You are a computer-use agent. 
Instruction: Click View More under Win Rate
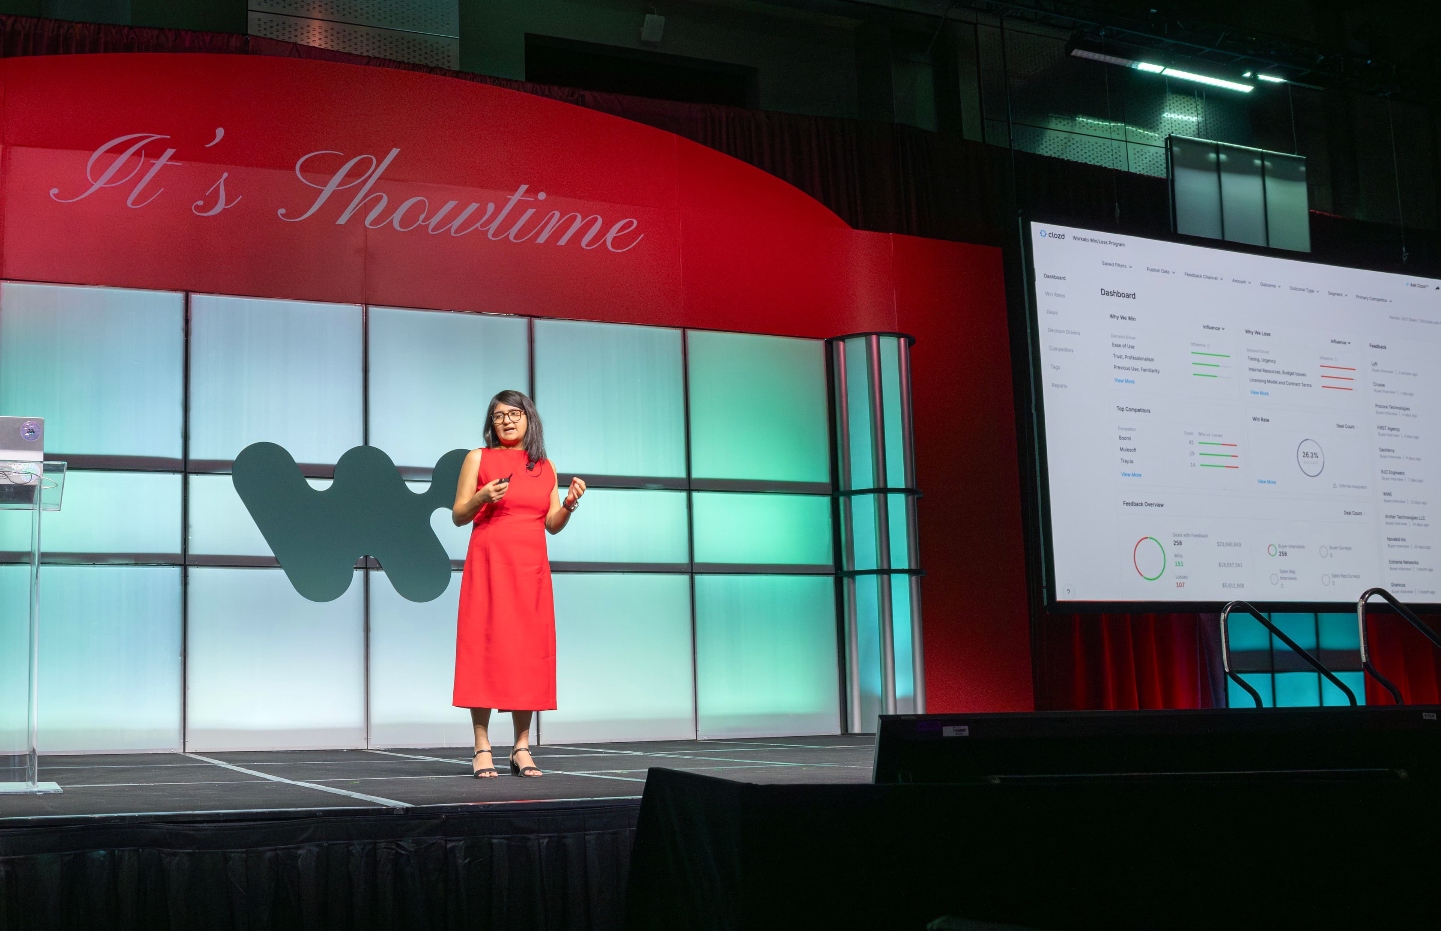click(1266, 482)
